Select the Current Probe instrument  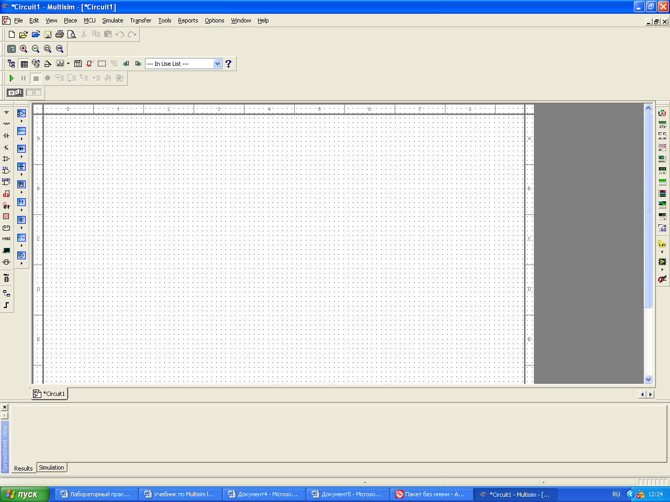tap(662, 279)
